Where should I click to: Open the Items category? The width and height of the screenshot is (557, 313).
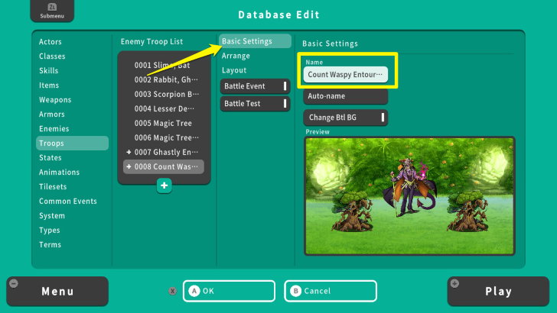(x=49, y=86)
